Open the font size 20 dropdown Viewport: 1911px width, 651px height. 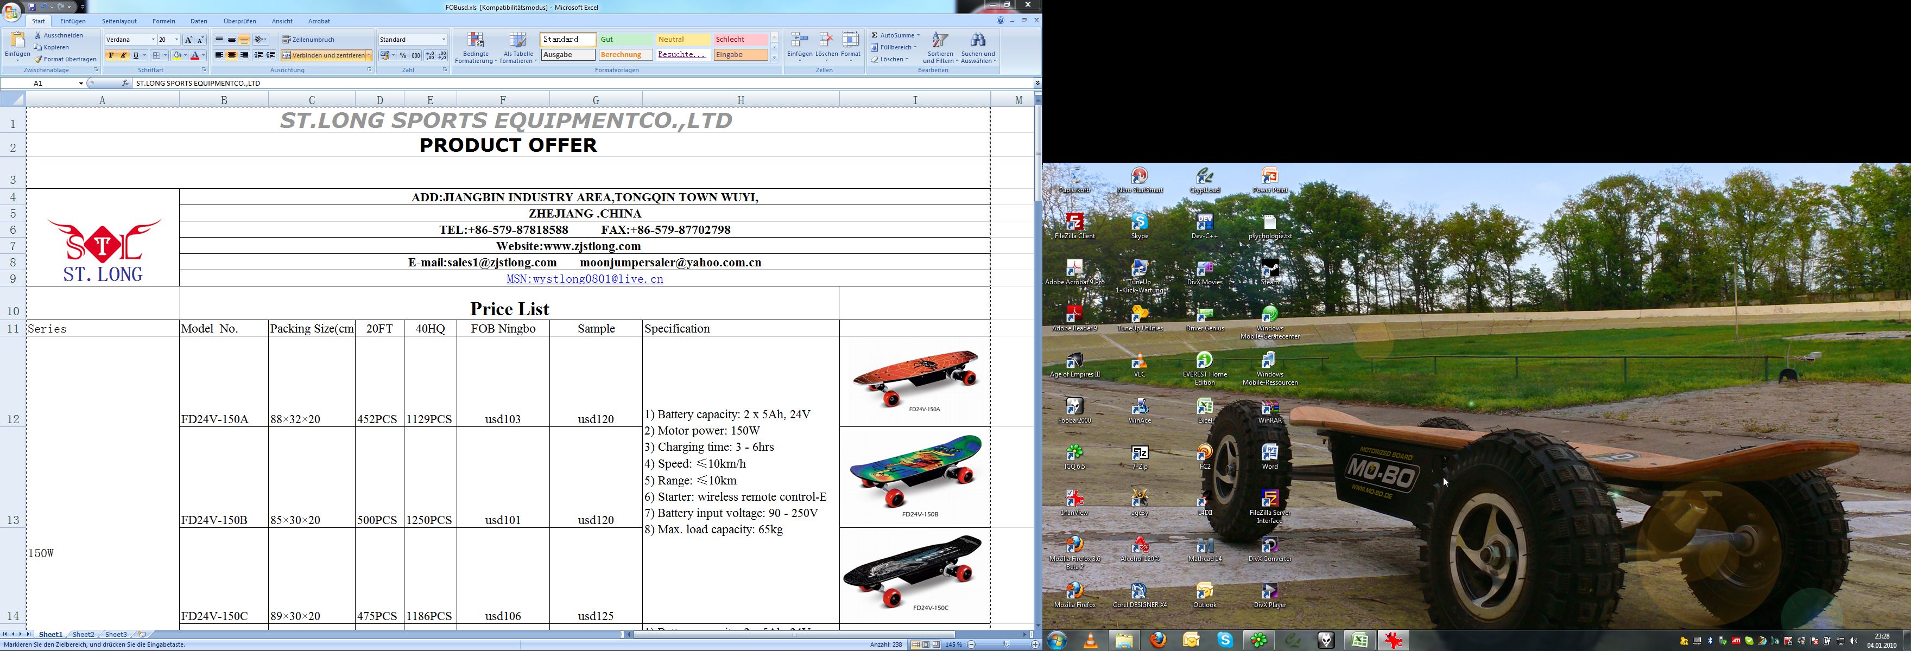point(176,40)
